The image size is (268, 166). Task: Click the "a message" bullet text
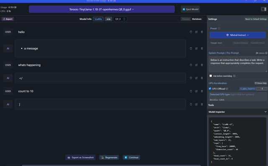[x=31, y=48]
